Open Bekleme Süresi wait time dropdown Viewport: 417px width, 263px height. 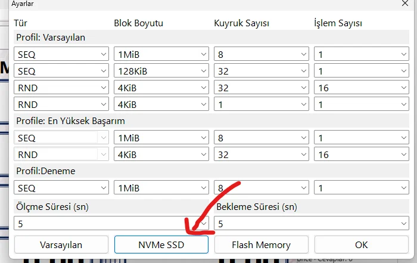(x=311, y=224)
